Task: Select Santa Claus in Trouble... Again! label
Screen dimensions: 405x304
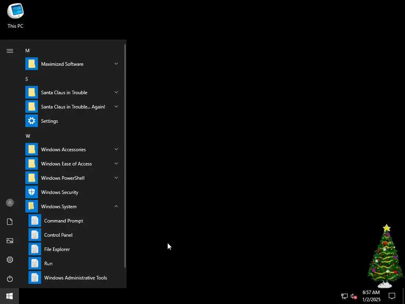Action: tap(73, 107)
